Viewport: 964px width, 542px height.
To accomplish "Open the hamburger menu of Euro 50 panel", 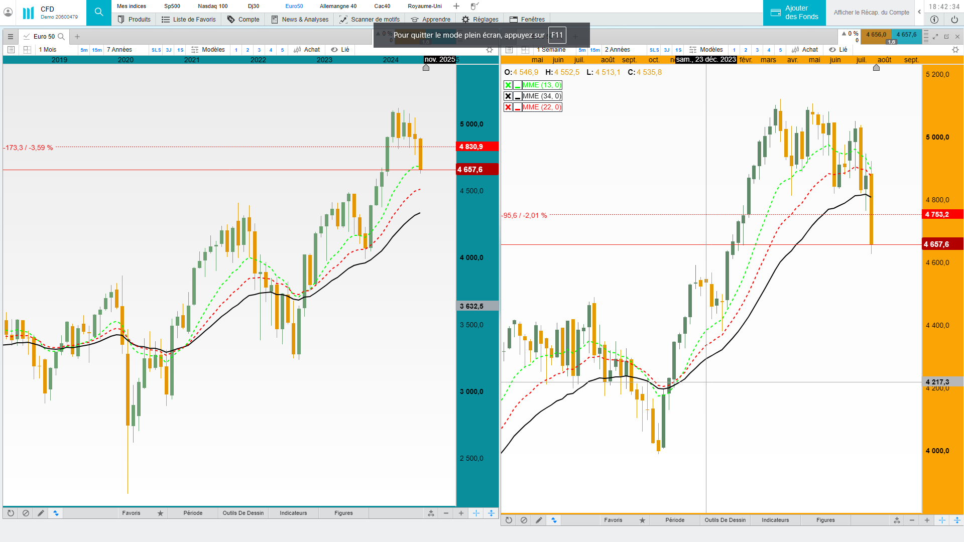I will coord(11,37).
